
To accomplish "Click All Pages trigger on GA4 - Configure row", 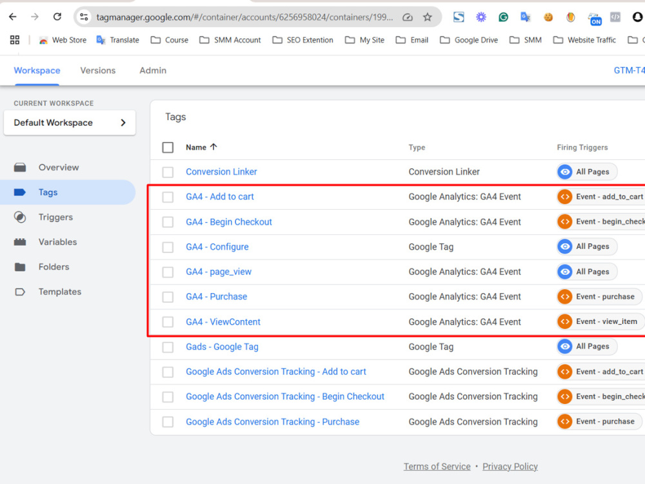I will [x=587, y=247].
